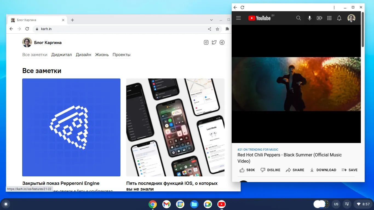This screenshot has width=374, height=210.
Task: Open Chrome extensions puzzle icon
Action: click(227, 29)
